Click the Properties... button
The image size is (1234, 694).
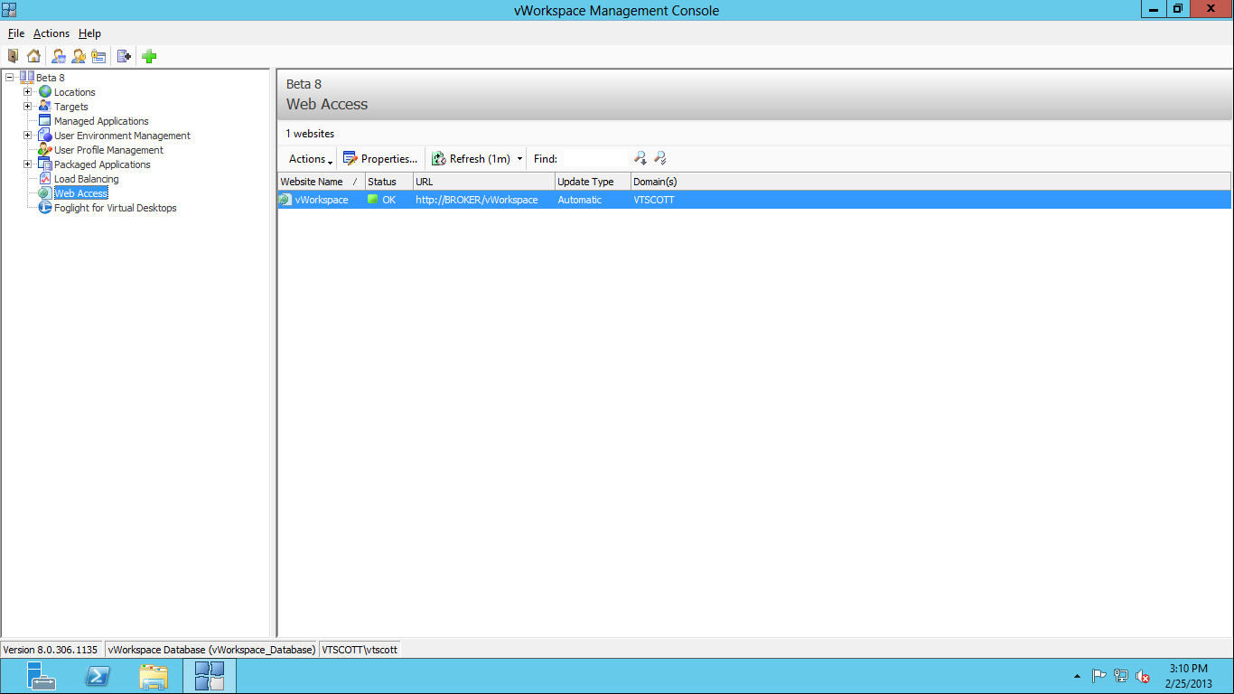pos(380,159)
